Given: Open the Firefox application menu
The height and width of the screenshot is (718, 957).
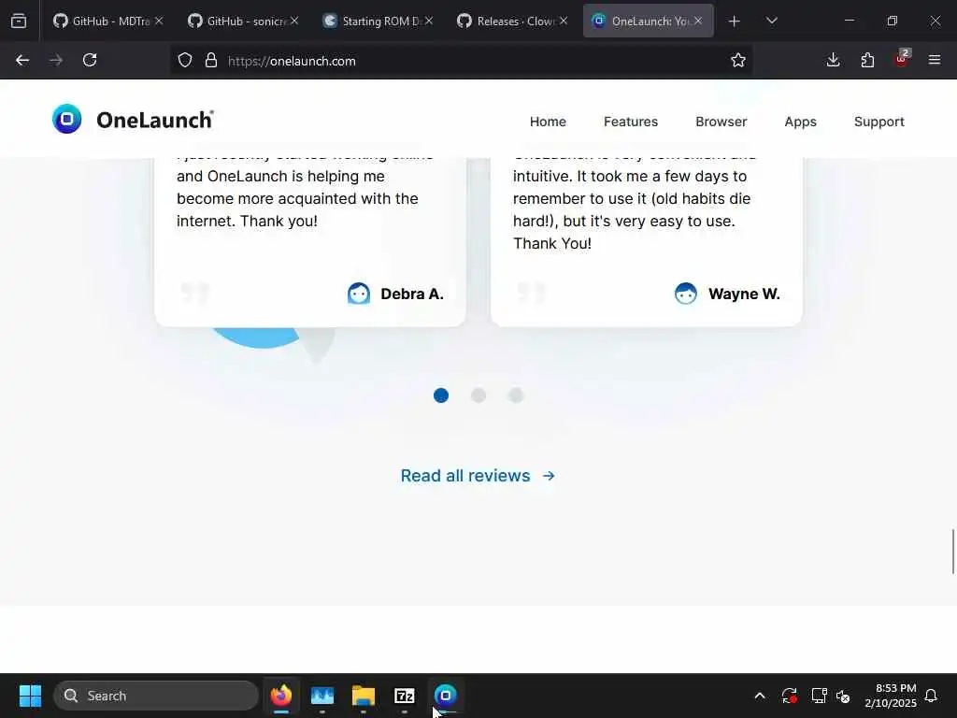Looking at the screenshot, I should [935, 60].
